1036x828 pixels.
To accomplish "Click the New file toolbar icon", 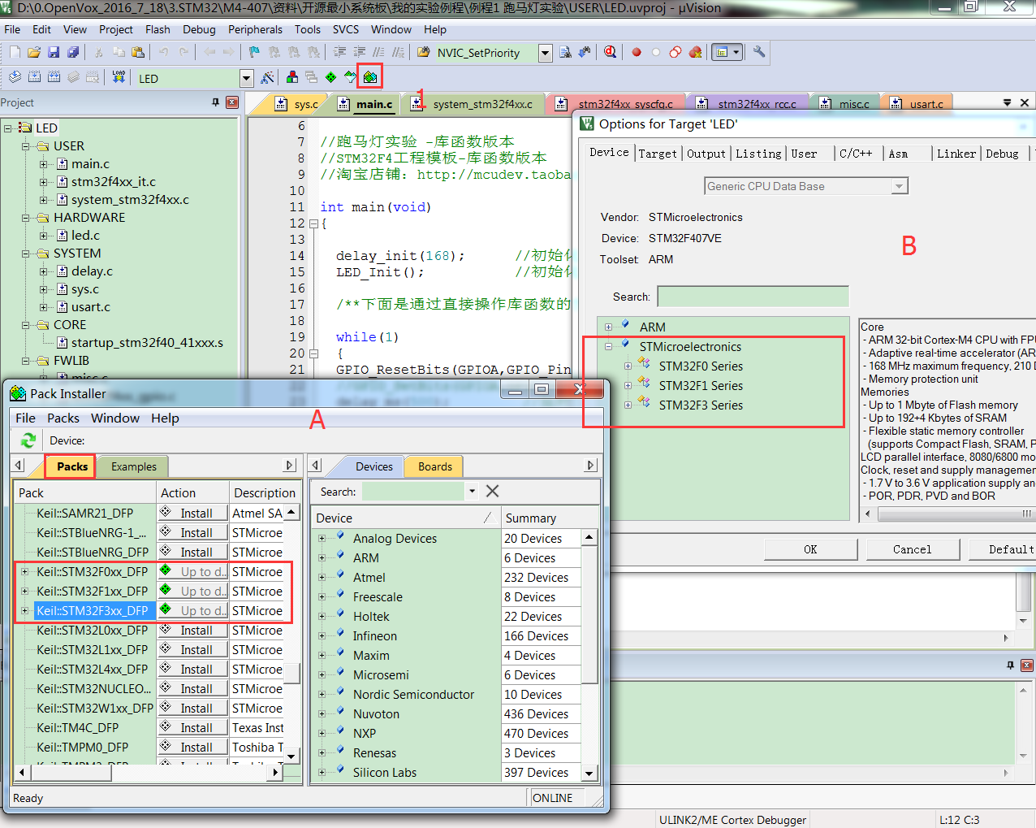I will (x=15, y=52).
